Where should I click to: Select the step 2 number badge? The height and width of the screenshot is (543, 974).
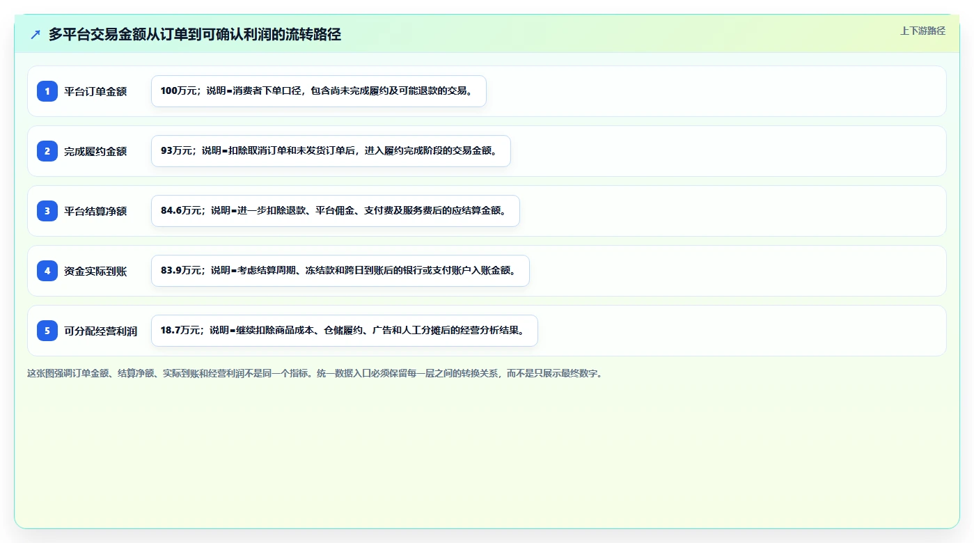47,151
